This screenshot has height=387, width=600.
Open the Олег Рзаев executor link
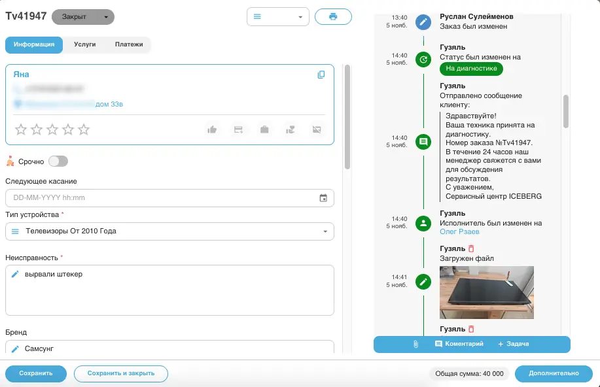pos(459,232)
